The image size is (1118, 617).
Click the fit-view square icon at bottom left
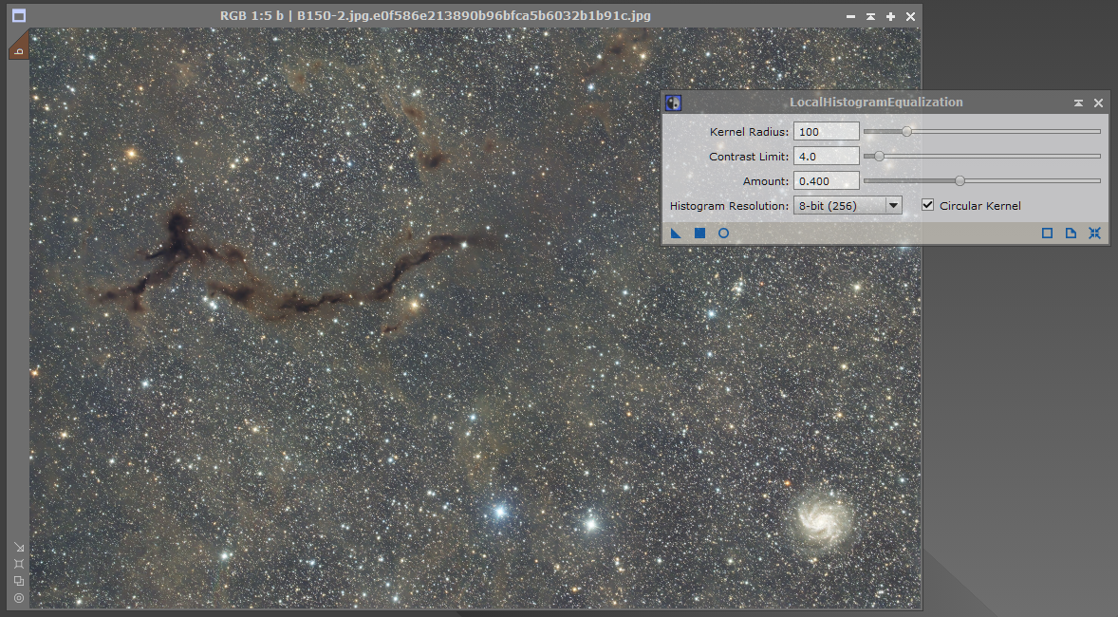click(x=19, y=564)
